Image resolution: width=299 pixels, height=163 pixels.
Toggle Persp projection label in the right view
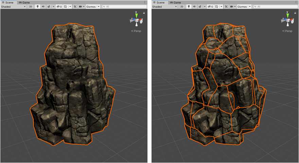coord(288,31)
